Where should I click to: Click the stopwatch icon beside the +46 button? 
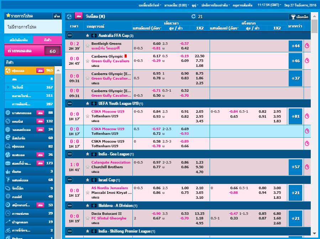point(307,60)
